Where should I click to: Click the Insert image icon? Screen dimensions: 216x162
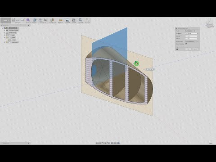pyautogui.click(x=67, y=20)
